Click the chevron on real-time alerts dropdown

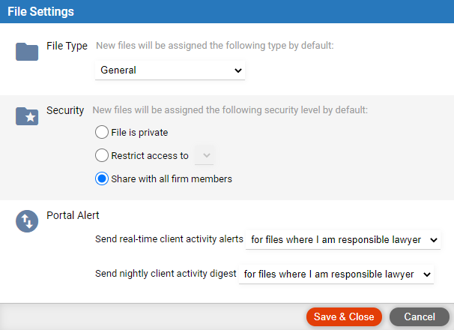434,240
